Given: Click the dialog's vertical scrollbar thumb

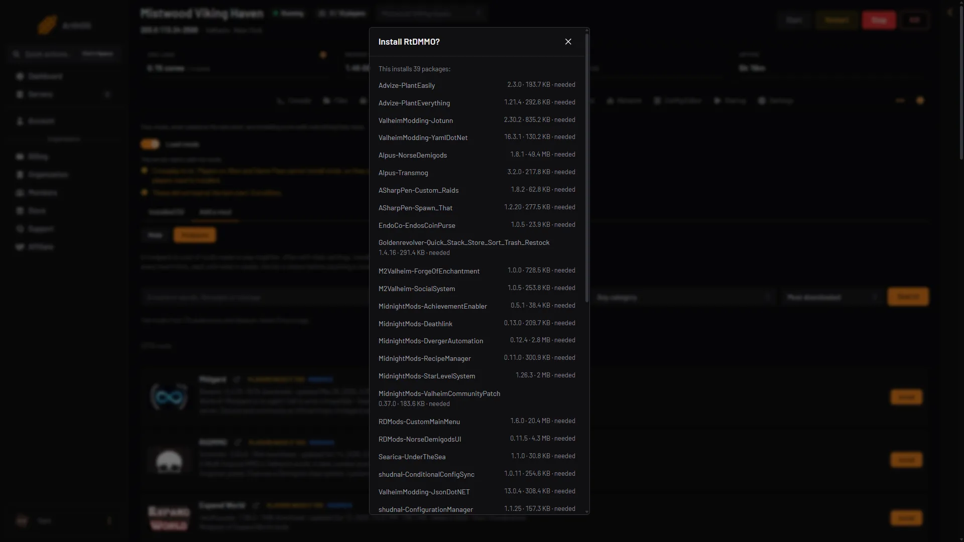Looking at the screenshot, I should click(x=587, y=168).
